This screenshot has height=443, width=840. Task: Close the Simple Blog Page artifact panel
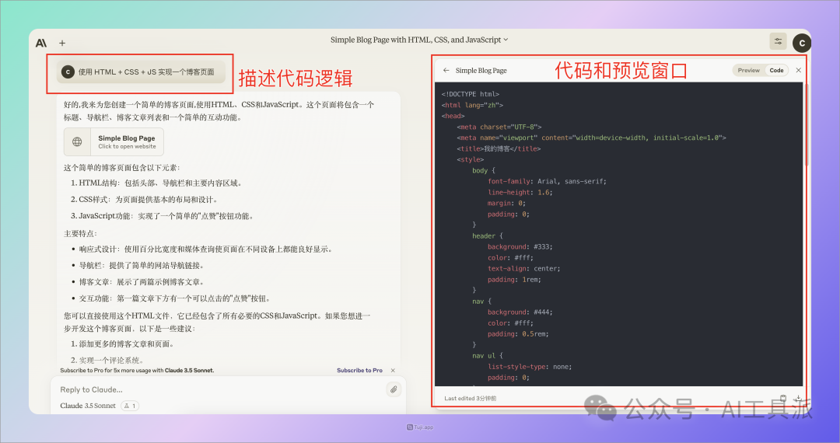(x=798, y=70)
